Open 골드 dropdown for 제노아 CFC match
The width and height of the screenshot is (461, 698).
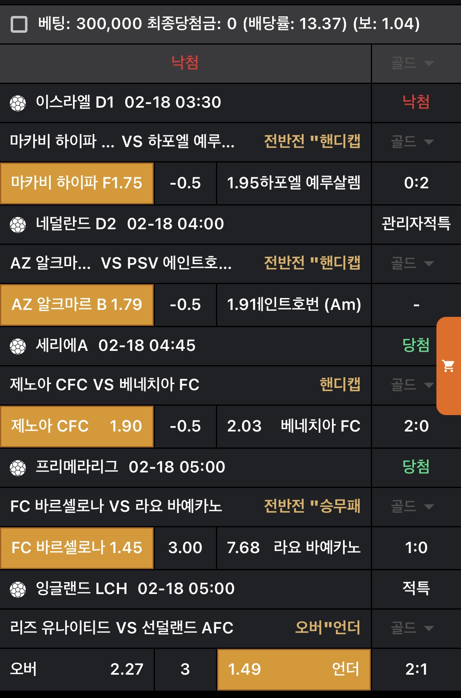tap(412, 385)
